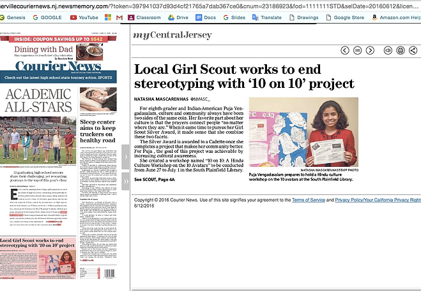Click the barcode on front page
This screenshot has height=291, width=421.
point(109,273)
